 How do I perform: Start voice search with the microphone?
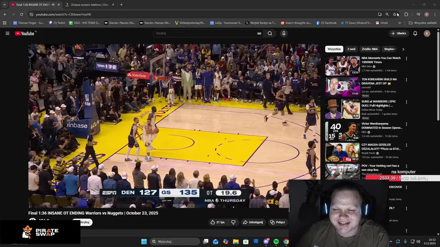(x=284, y=33)
